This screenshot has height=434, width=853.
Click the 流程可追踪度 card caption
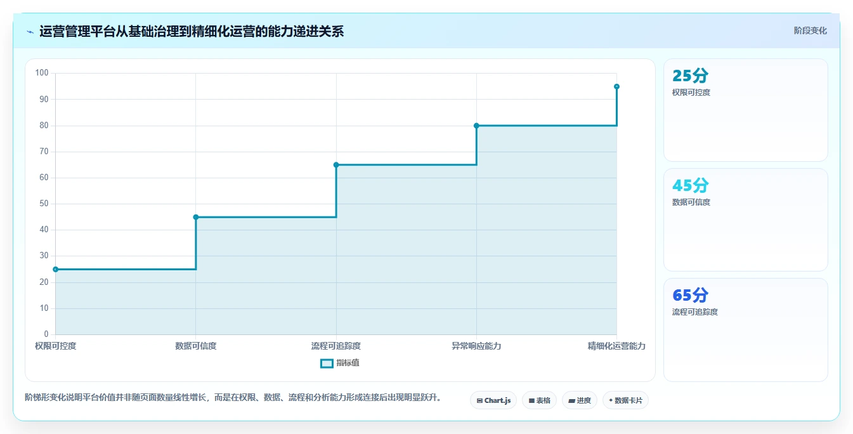coord(695,312)
